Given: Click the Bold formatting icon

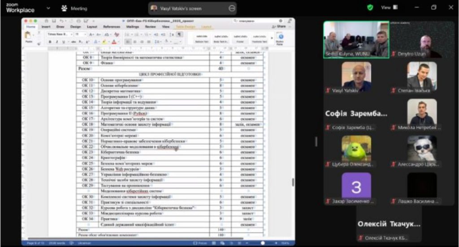Looking at the screenshot, I should click(50, 42).
